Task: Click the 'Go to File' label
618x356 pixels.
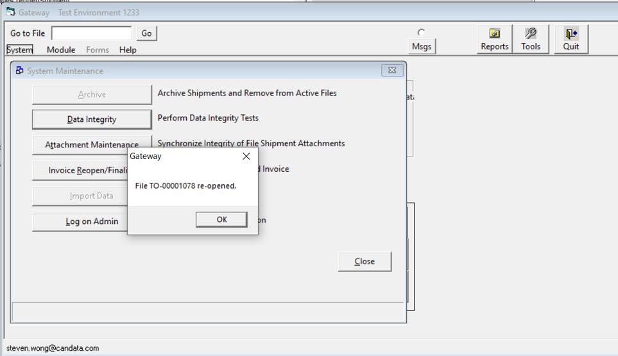Action: 28,33
